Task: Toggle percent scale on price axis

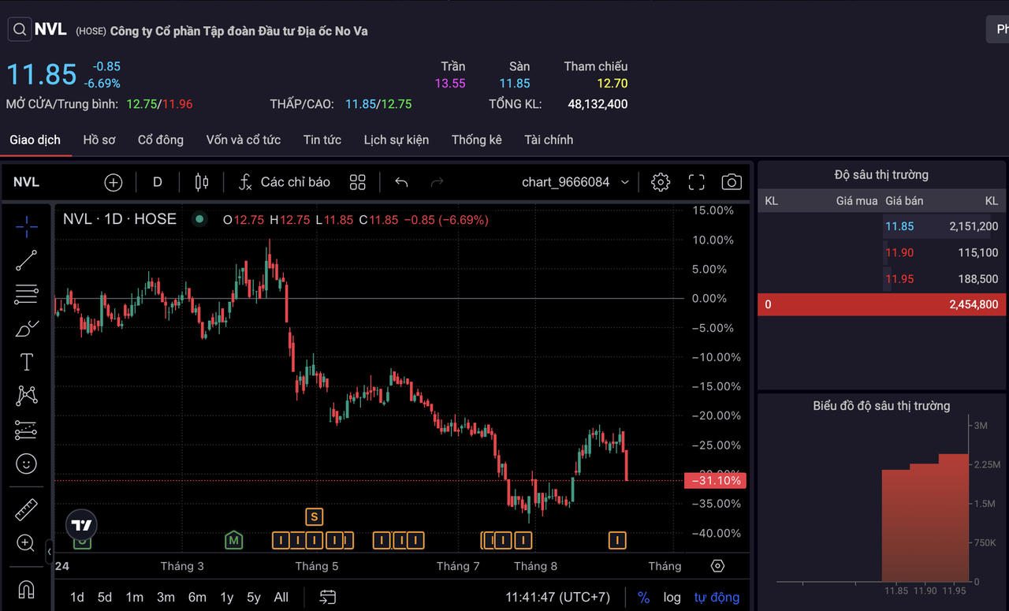Action: tap(643, 597)
